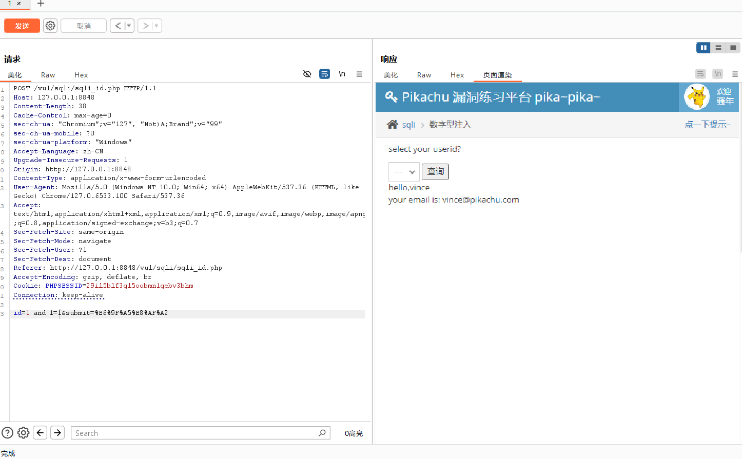Expand the userid select dropdown
742x459 pixels.
(404, 172)
